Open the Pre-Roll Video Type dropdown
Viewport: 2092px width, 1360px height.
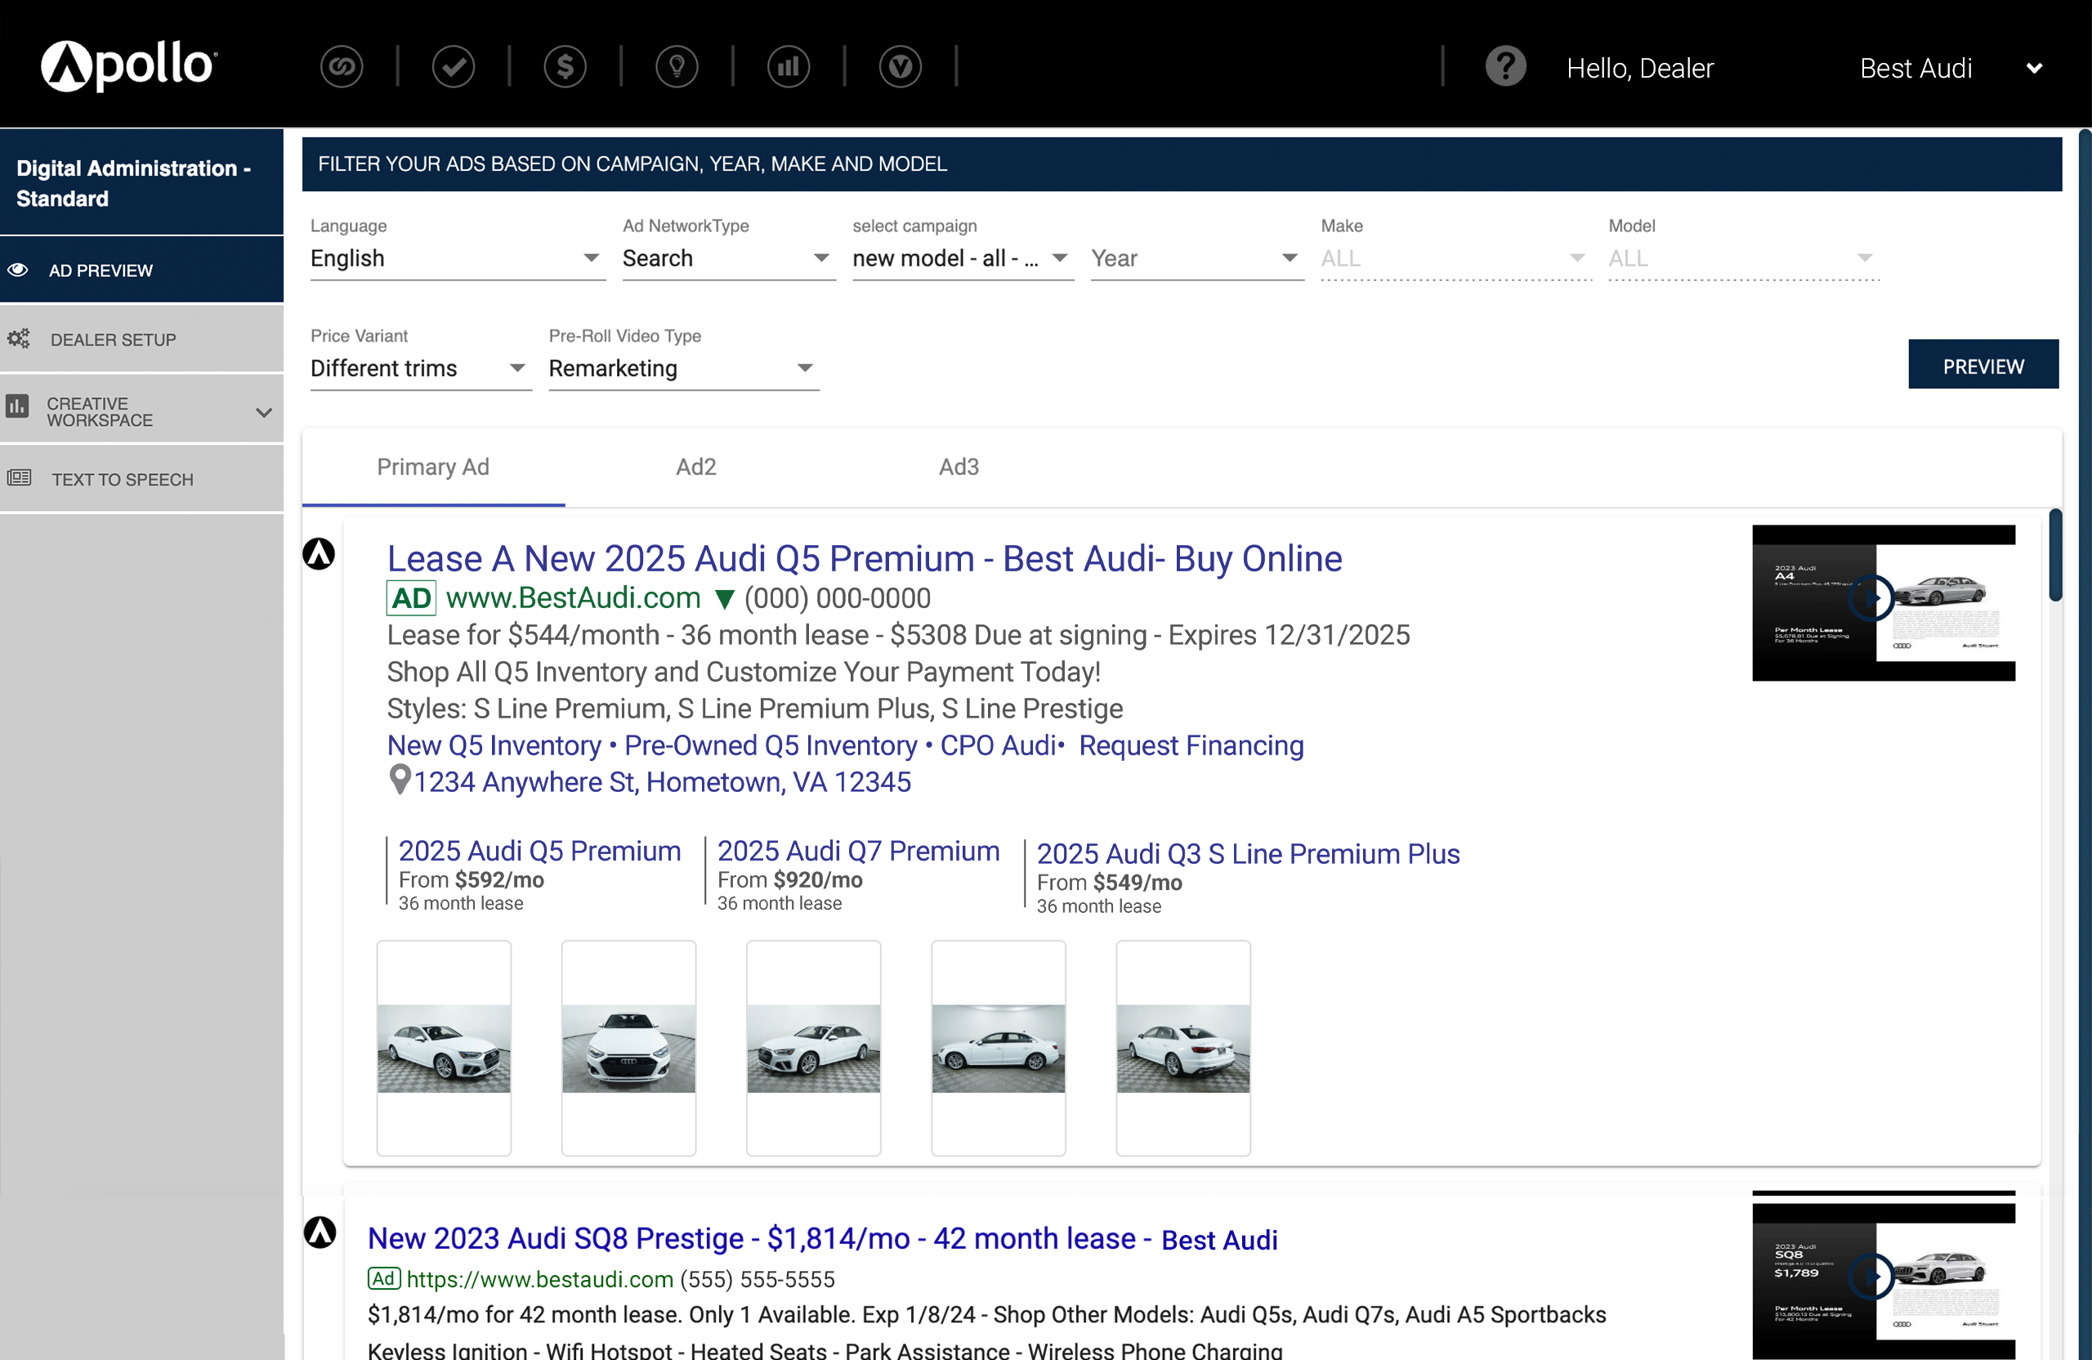[684, 369]
